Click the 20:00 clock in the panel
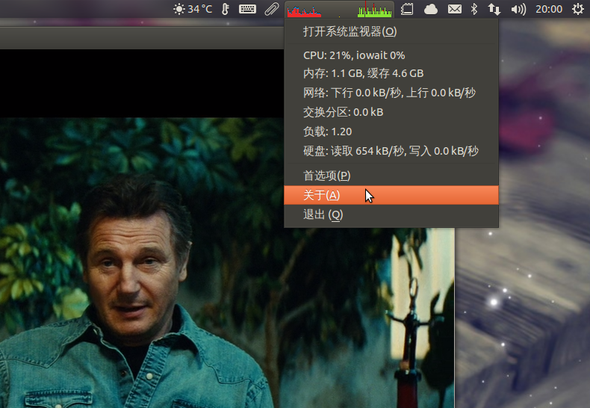 pyautogui.click(x=549, y=9)
